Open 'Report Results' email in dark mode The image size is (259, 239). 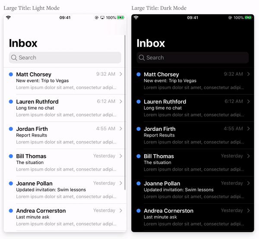click(x=159, y=135)
